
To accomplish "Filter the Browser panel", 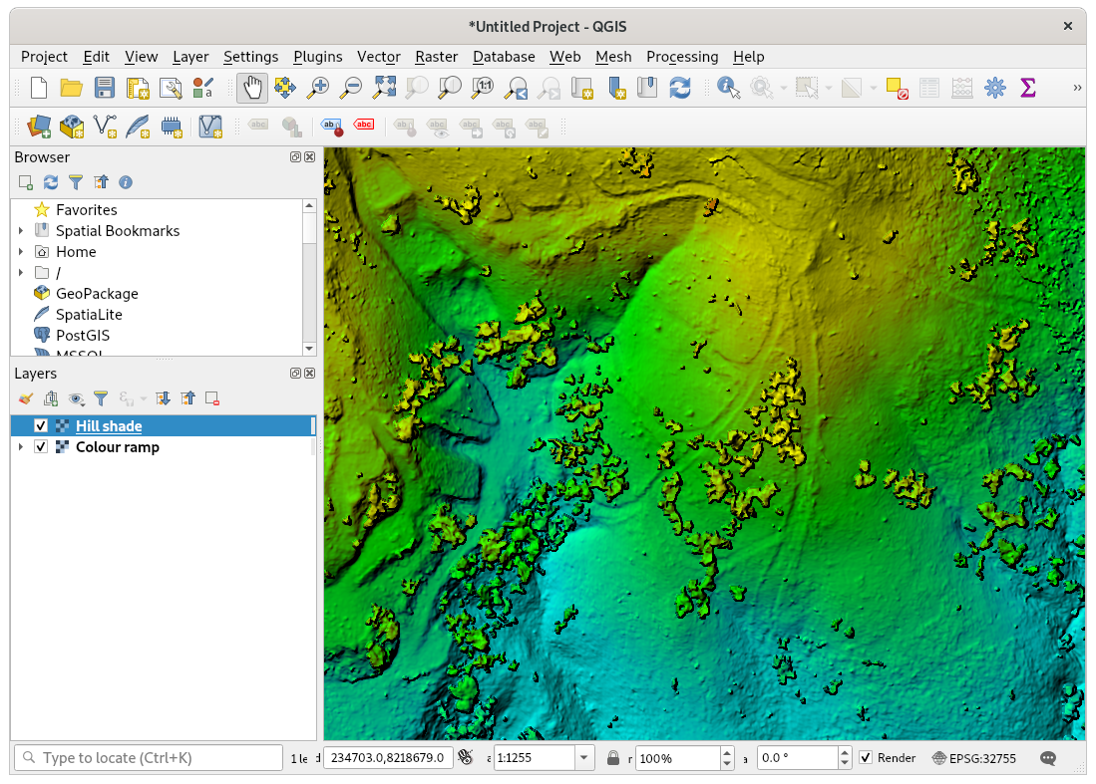I will click(x=76, y=182).
